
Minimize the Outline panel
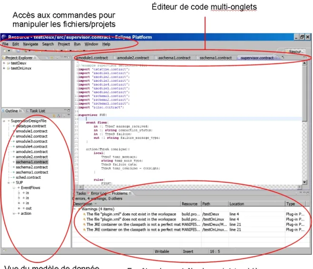(65, 110)
